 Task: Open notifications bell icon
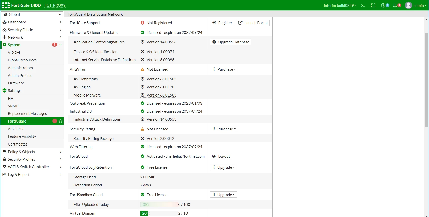395,5
